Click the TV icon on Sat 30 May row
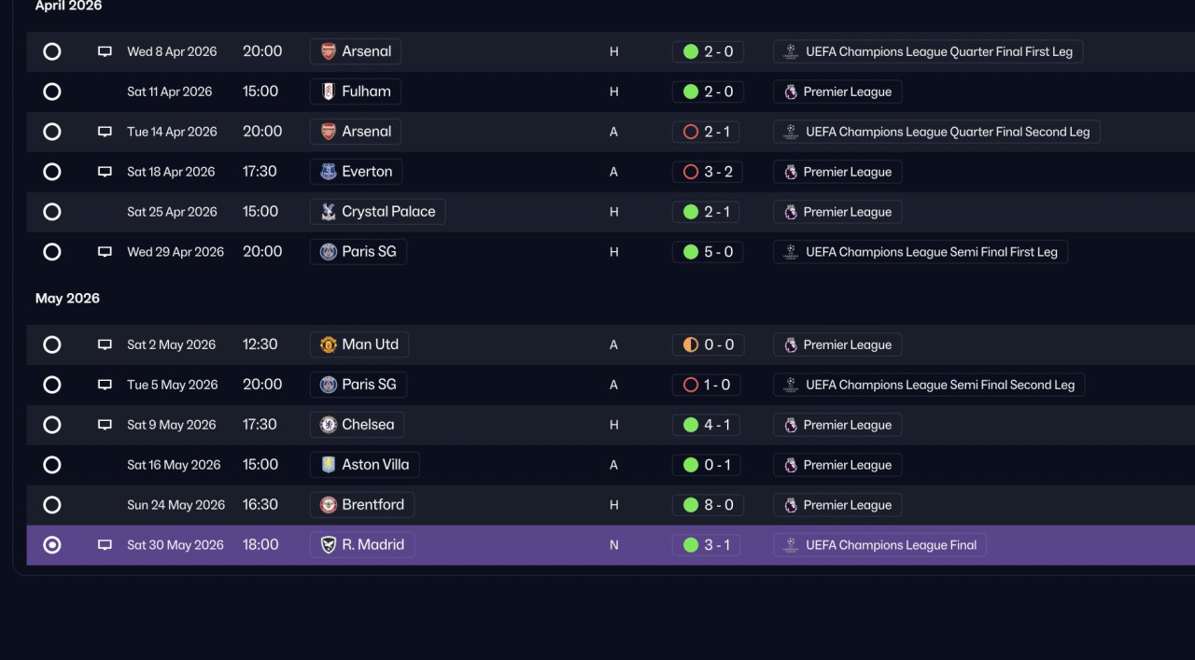 click(x=105, y=545)
